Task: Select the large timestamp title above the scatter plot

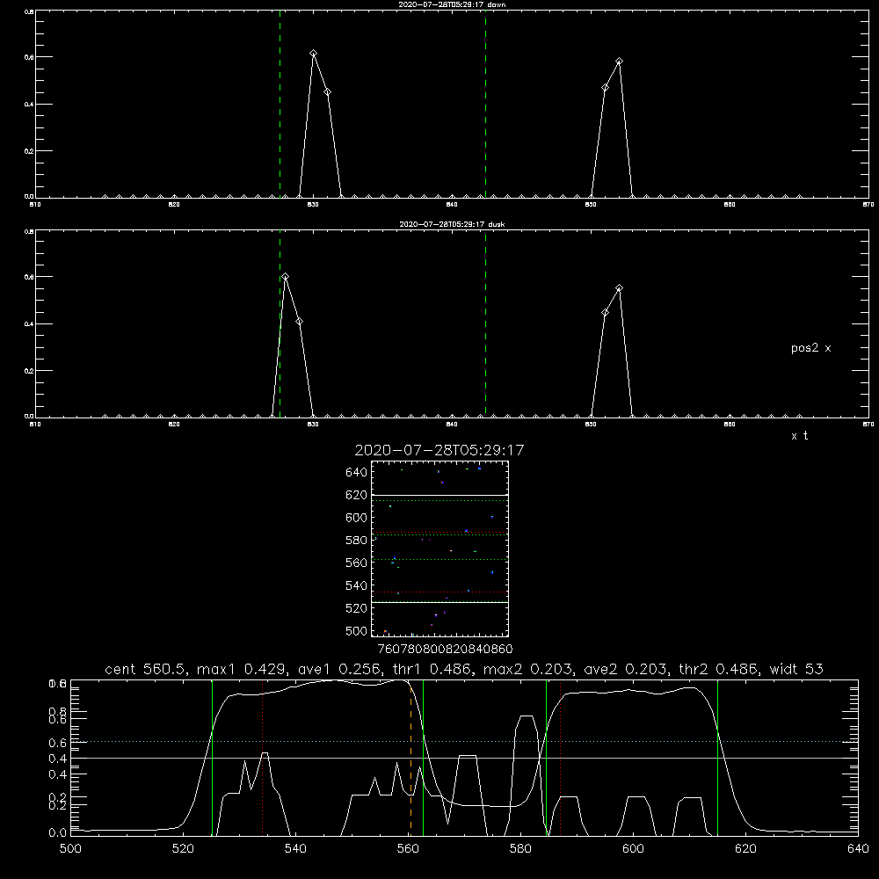Action: tap(439, 450)
